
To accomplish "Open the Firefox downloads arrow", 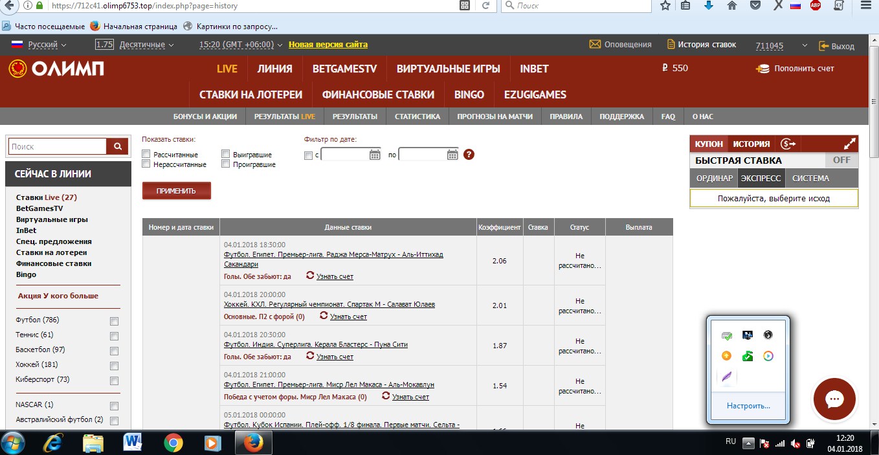I will click(709, 6).
